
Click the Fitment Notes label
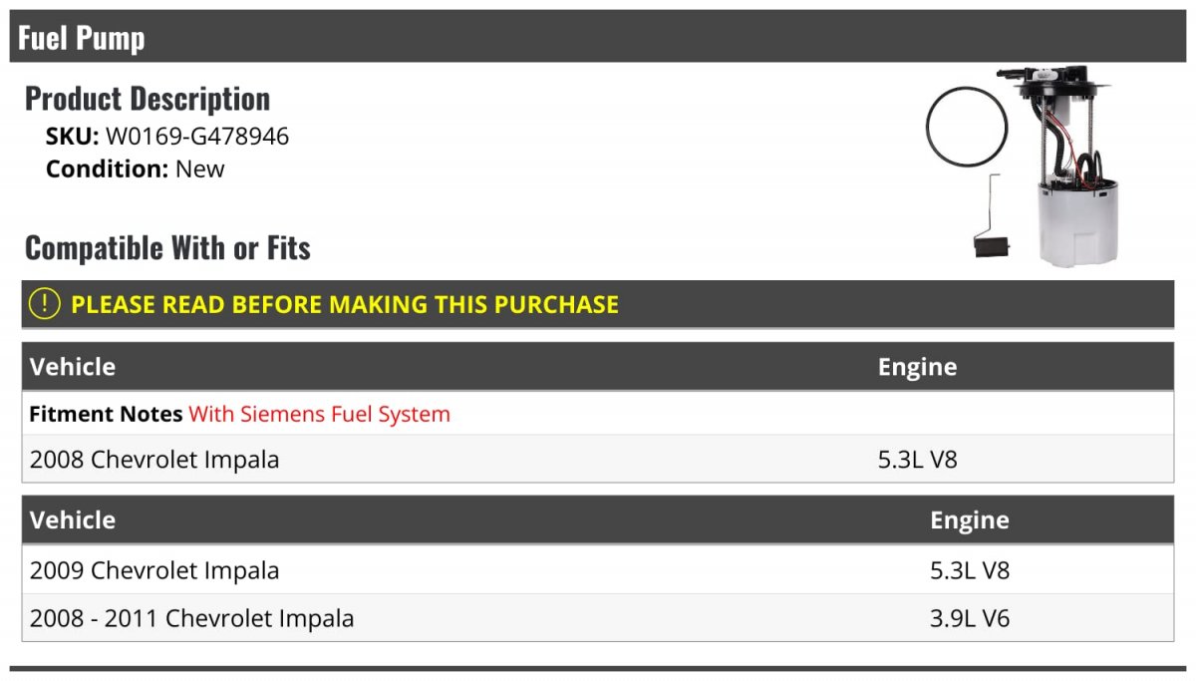[106, 414]
